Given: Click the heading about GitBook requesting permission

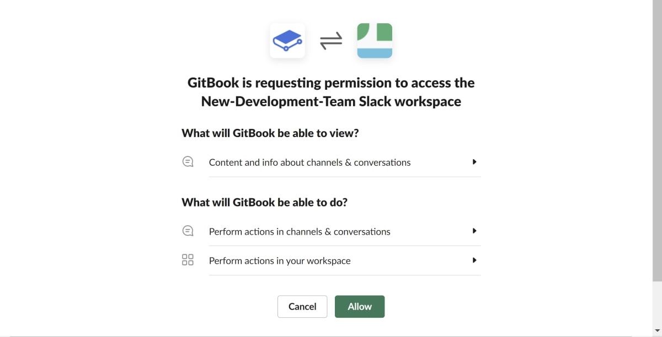Looking at the screenshot, I should (331, 91).
